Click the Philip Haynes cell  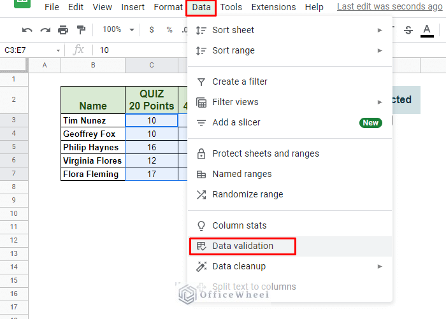pos(93,147)
